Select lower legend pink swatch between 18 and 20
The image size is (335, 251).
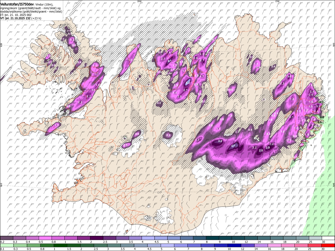288,246
